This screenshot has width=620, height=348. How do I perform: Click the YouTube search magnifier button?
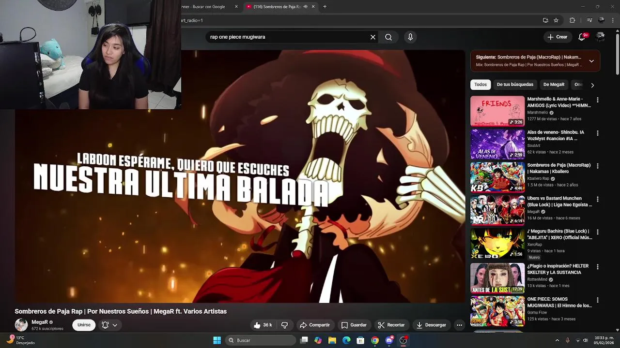point(388,37)
